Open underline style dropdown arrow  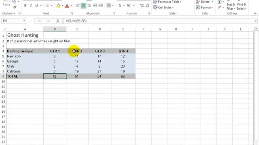tap(40, 6)
